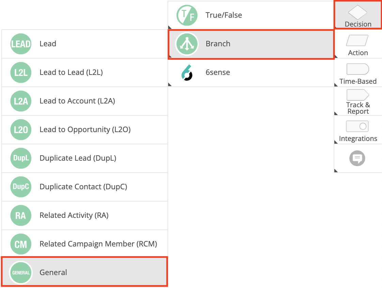The width and height of the screenshot is (382, 288).
Task: Click the L2A circle icon
Action: coord(21,101)
